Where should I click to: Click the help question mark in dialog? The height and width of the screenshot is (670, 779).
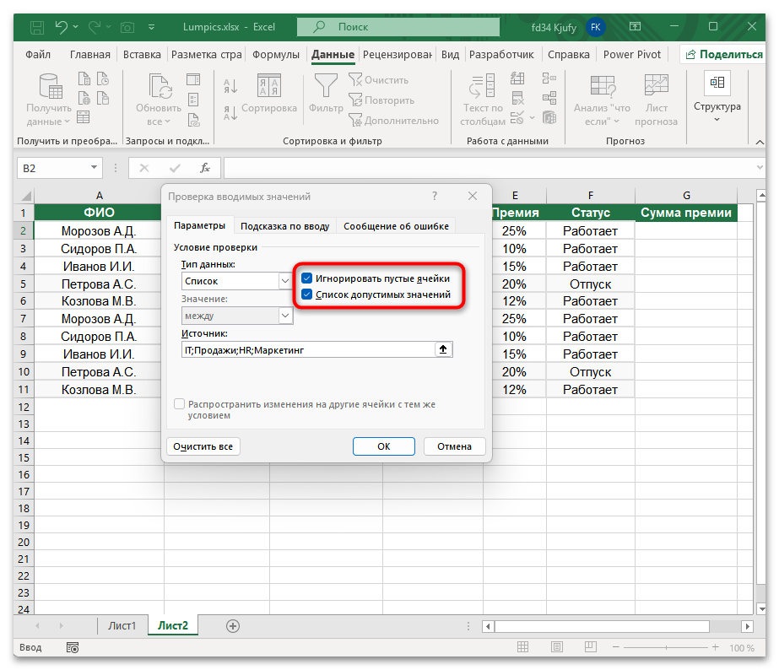[435, 197]
